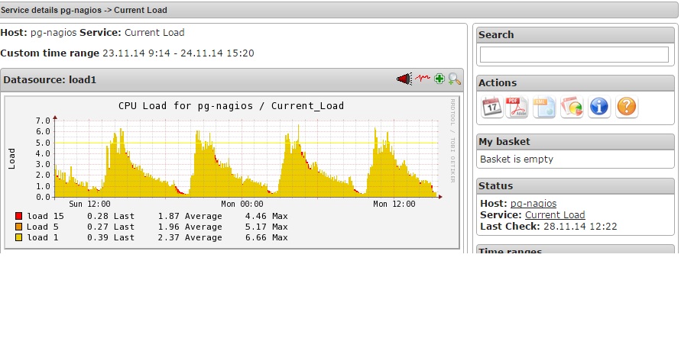Export the page as PDF
Viewport: 694px width, 351px height.
518,107
